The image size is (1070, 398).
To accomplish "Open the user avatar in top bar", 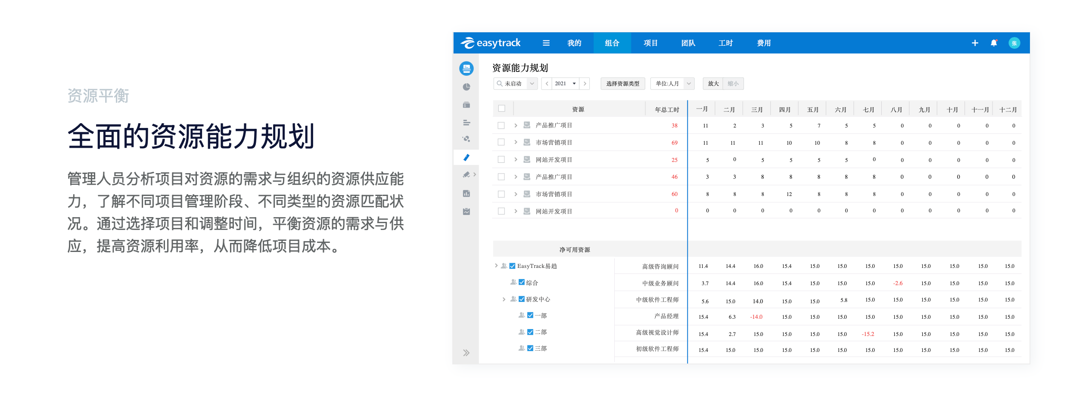I will point(1014,43).
